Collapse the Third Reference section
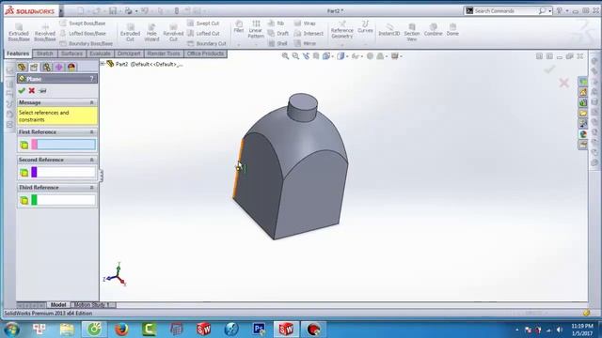This screenshot has width=602, height=338. [92, 188]
